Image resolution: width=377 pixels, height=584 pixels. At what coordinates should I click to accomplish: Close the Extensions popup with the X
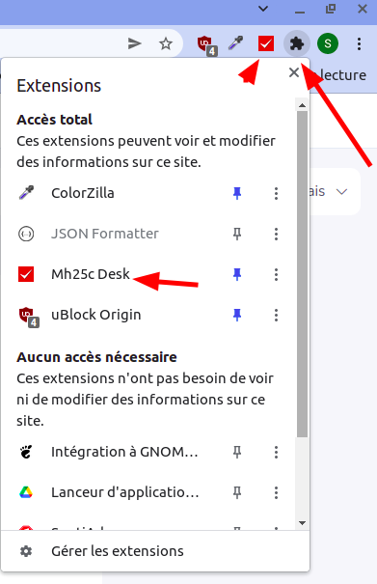tap(294, 72)
